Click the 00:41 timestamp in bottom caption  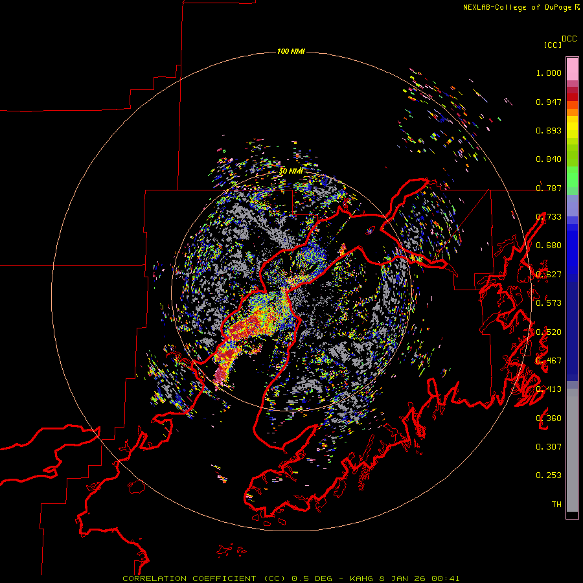tap(446, 578)
